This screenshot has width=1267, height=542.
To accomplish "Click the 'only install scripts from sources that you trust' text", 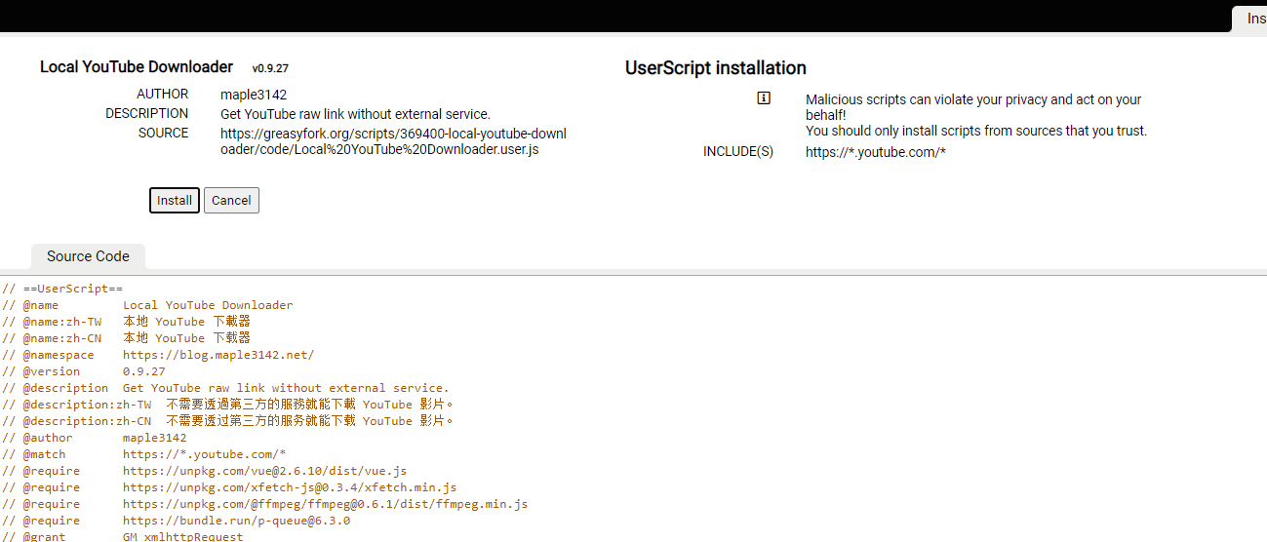I will point(976,131).
